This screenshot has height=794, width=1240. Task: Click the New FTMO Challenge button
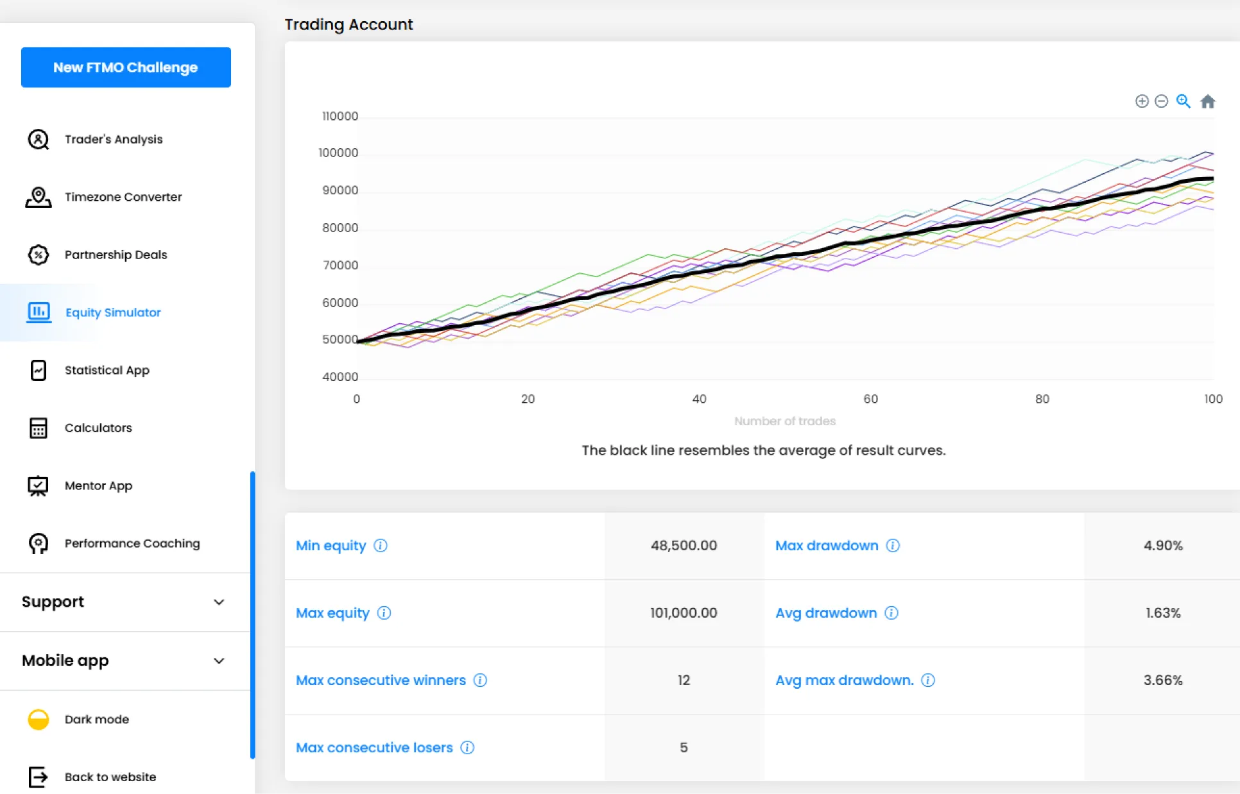(x=125, y=67)
